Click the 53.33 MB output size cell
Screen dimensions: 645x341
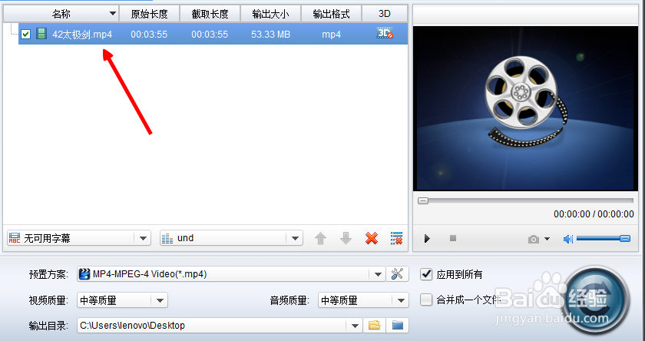tap(270, 34)
